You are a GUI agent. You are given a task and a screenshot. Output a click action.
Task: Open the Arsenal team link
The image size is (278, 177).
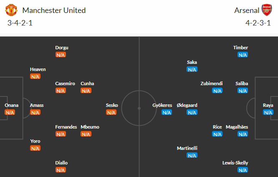246,10
